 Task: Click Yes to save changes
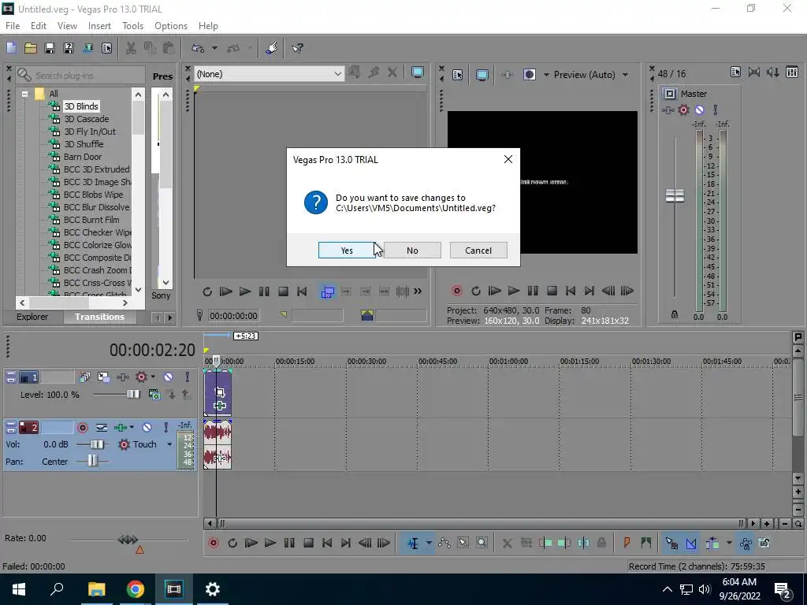pyautogui.click(x=347, y=250)
